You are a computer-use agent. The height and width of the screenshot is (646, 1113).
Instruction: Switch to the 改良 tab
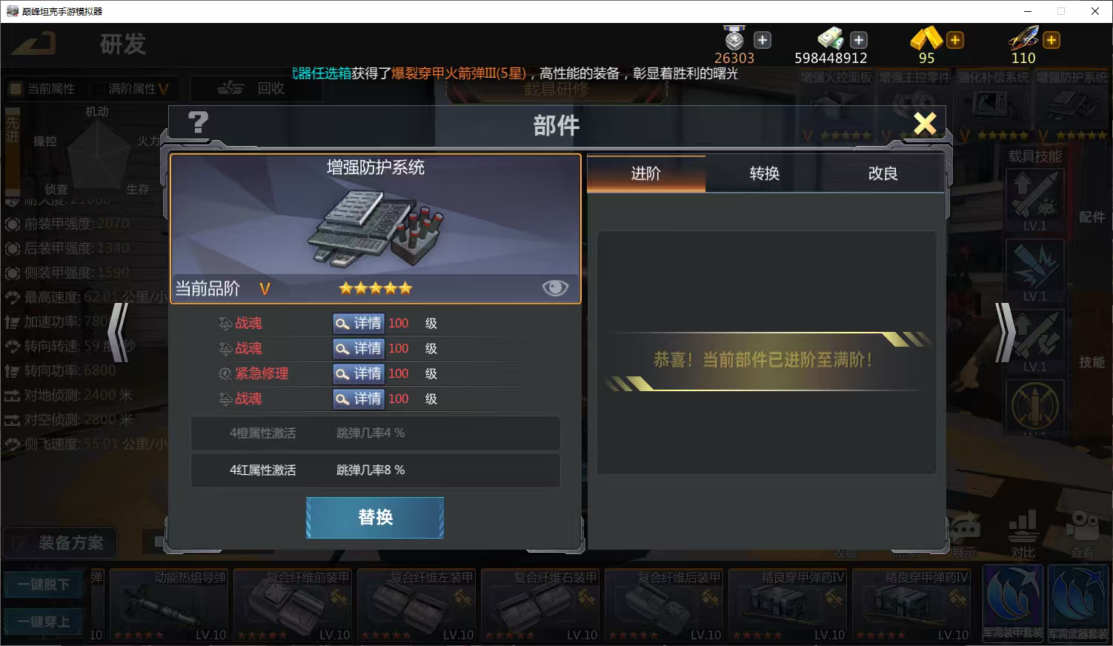pyautogui.click(x=883, y=173)
